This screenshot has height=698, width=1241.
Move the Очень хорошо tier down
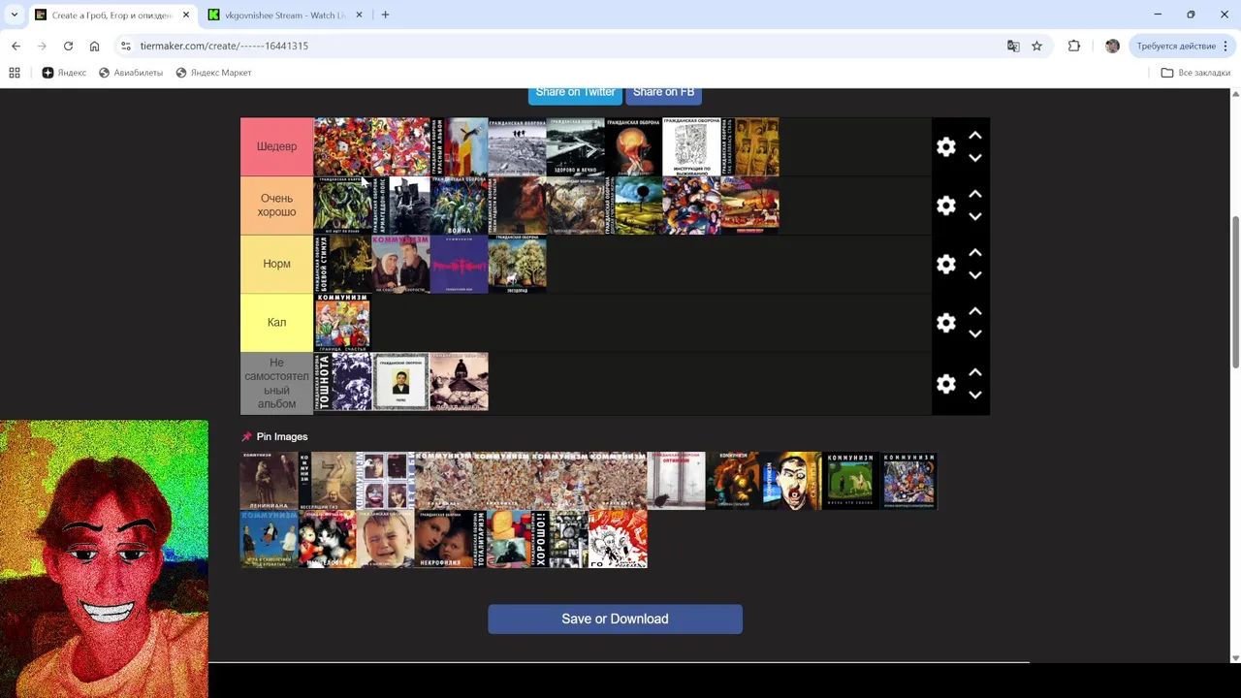975,217
